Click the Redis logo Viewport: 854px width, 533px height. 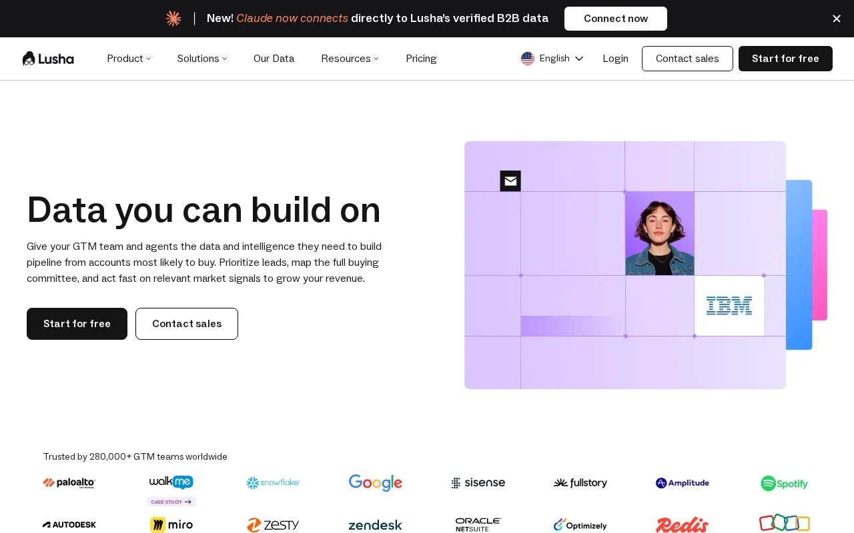[683, 525]
